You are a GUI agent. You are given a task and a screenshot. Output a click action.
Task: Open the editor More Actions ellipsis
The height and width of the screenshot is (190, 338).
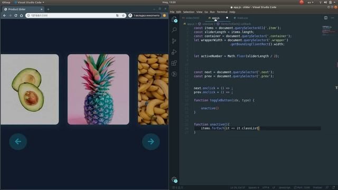(x=332, y=18)
